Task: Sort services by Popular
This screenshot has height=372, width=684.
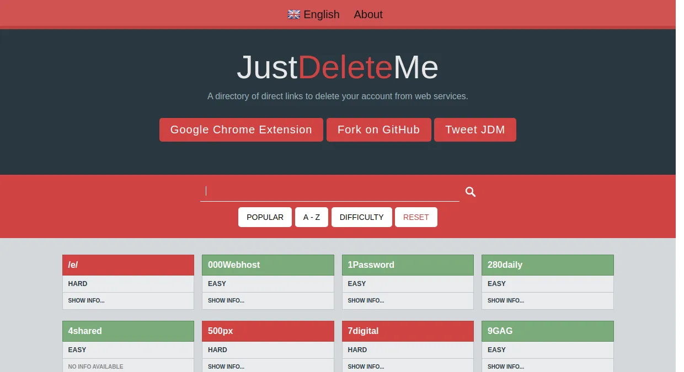Action: tap(265, 217)
